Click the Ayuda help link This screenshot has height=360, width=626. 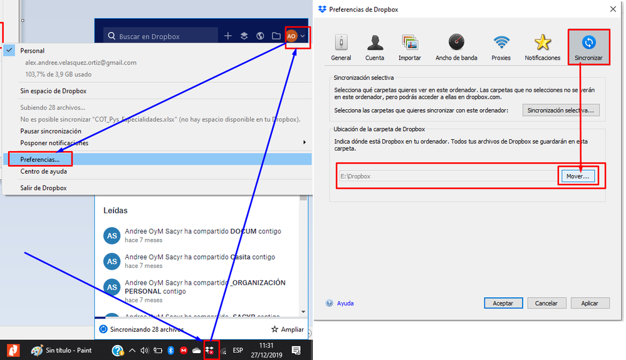point(345,304)
